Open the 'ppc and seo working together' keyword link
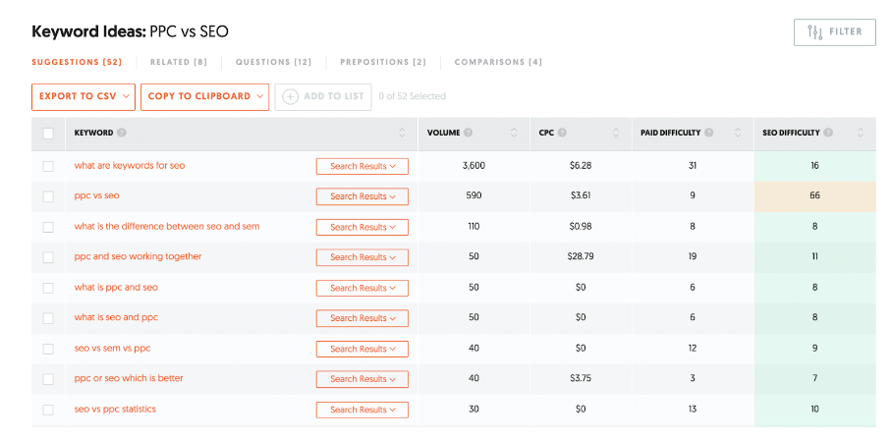This screenshot has width=892, height=439. point(138,256)
